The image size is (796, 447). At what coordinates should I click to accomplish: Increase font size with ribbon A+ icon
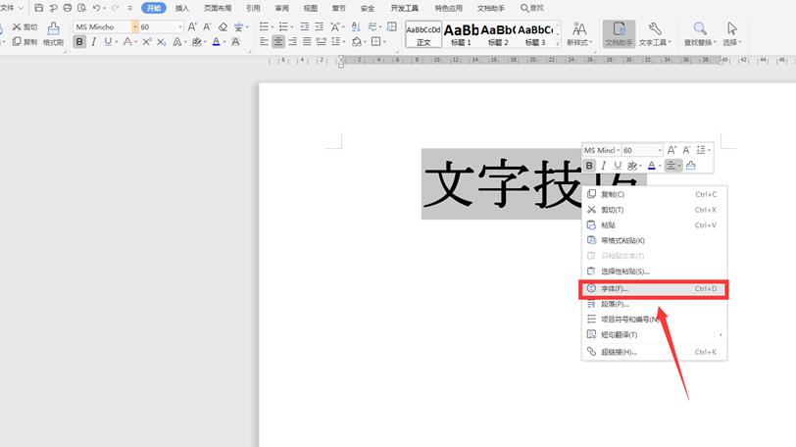point(192,26)
